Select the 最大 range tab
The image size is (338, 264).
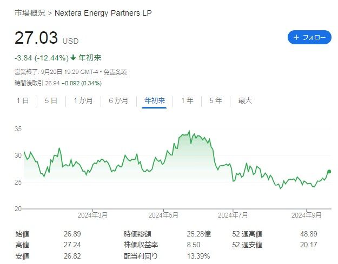click(245, 100)
